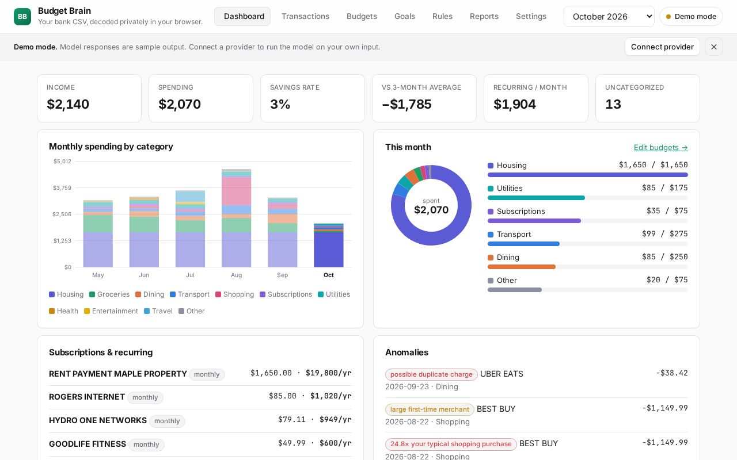Screen dimensions: 737x460
Task: Click the Utilities budget progress bar
Action: coord(588,198)
